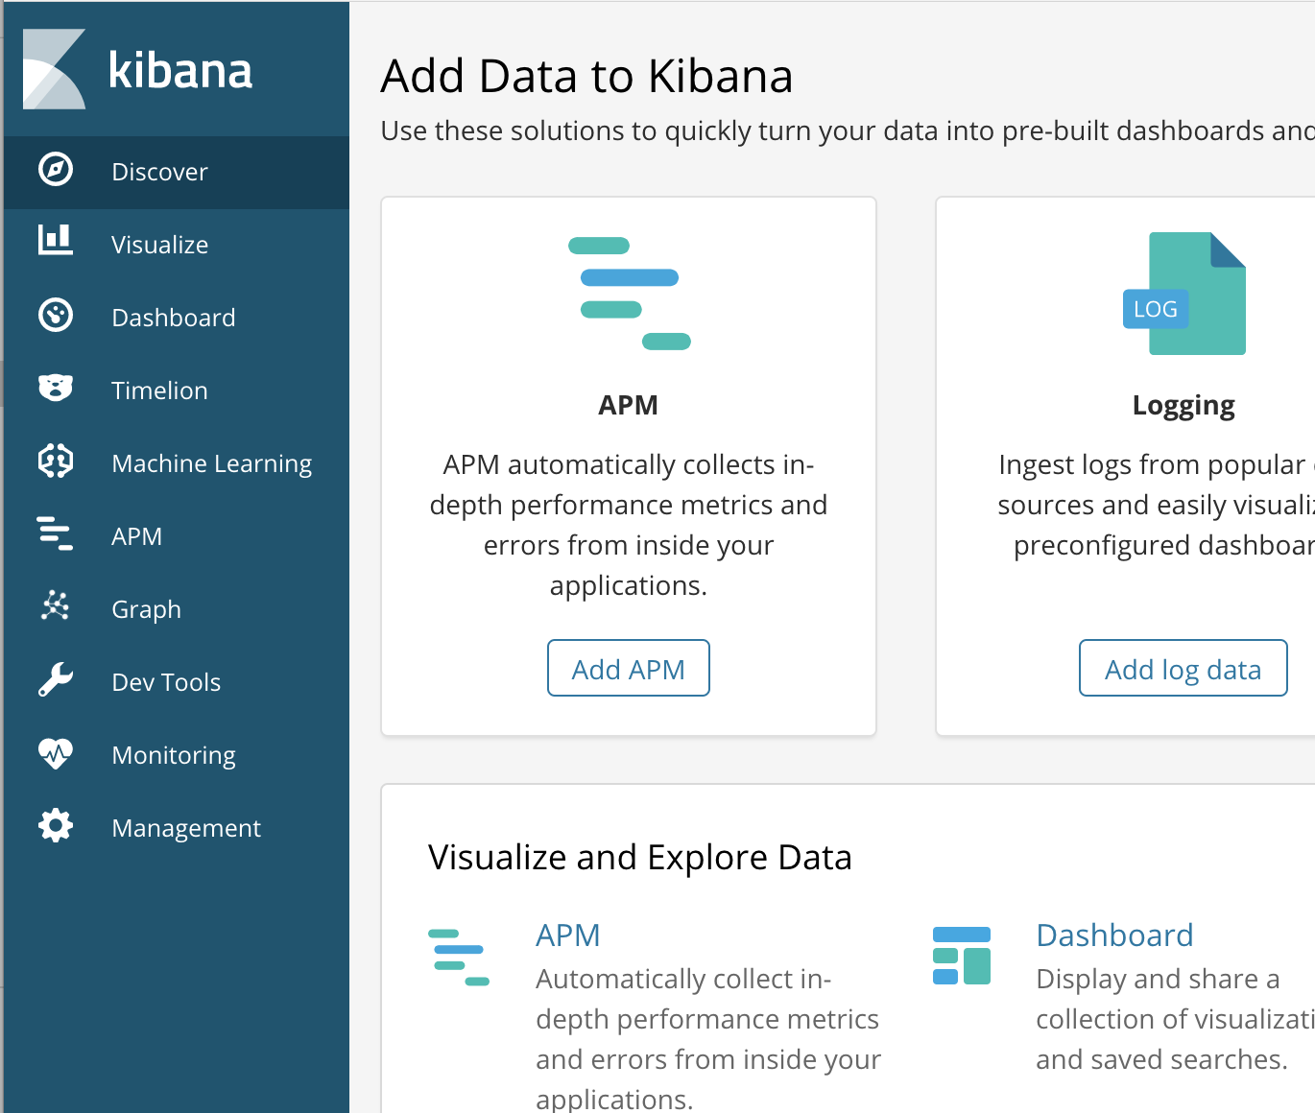Click the 'APM automatically collects in-depth' description
Image resolution: width=1315 pixels, height=1113 pixels.
(629, 525)
